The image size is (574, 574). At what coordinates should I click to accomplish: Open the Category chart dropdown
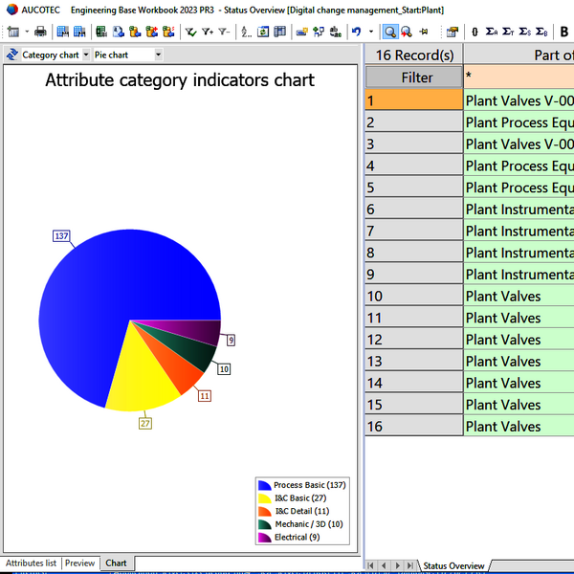86,55
